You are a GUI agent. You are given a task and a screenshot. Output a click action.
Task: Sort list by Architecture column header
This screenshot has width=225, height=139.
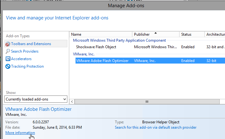[x=215, y=34]
